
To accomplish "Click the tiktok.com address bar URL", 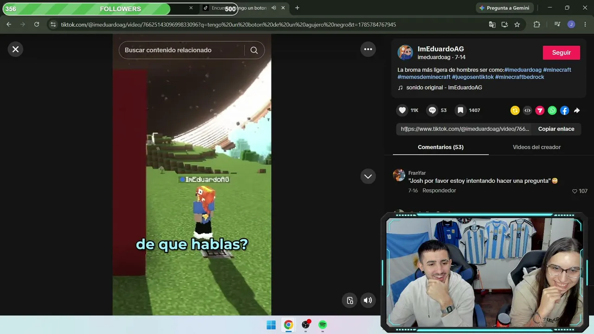I will [228, 25].
